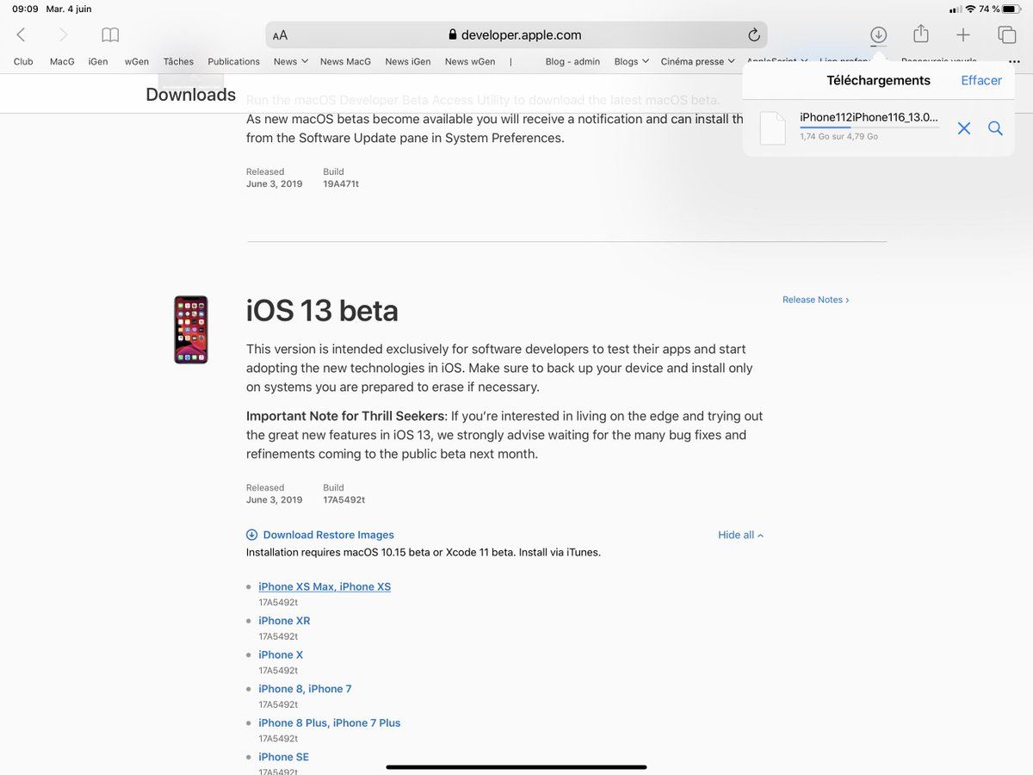This screenshot has height=775, width=1033.
Task: Open the News MacG bookmark
Action: tap(345, 62)
